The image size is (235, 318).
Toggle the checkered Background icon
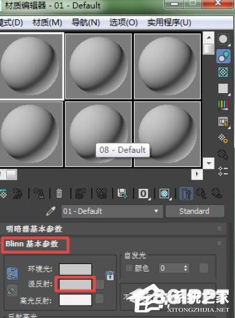223,72
